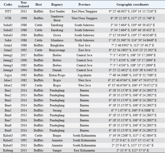
Task: Click the Year isolated column header
Action: 25,5
